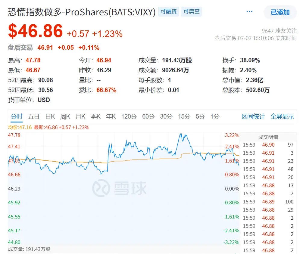Click the 总股本 value 502.60万

[x=258, y=90]
